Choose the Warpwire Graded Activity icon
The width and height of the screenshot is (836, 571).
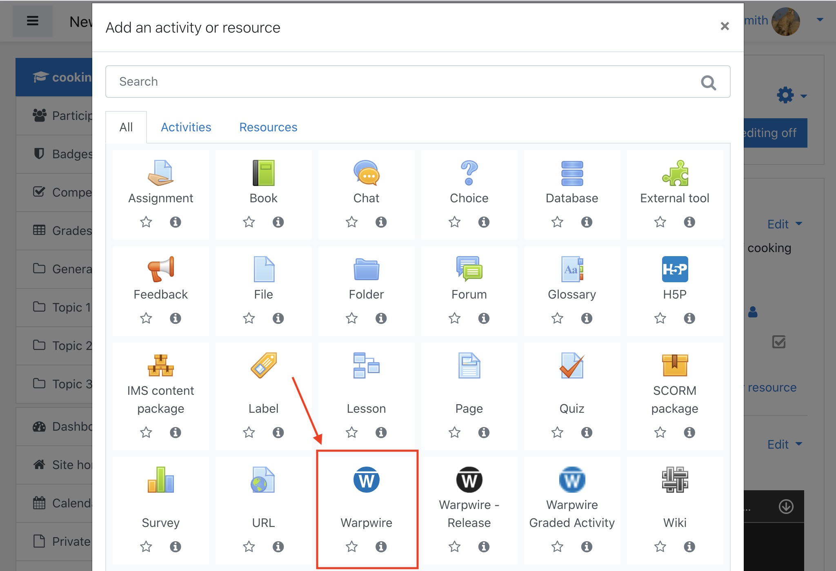(571, 480)
